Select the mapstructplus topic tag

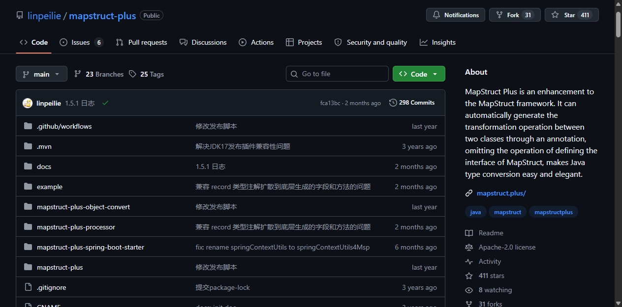(554, 212)
